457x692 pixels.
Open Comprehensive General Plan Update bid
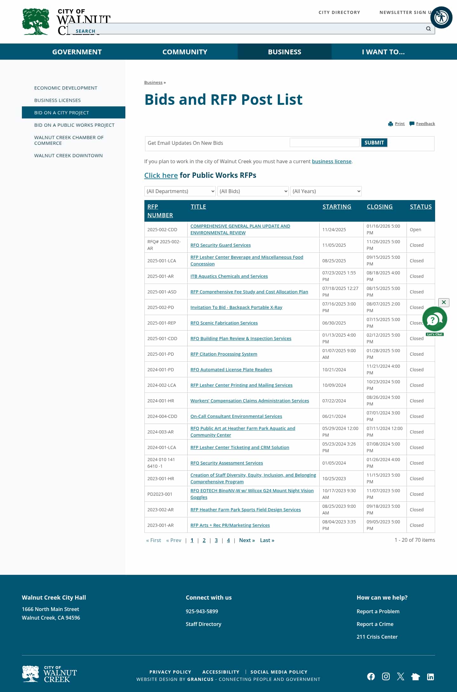tap(240, 229)
